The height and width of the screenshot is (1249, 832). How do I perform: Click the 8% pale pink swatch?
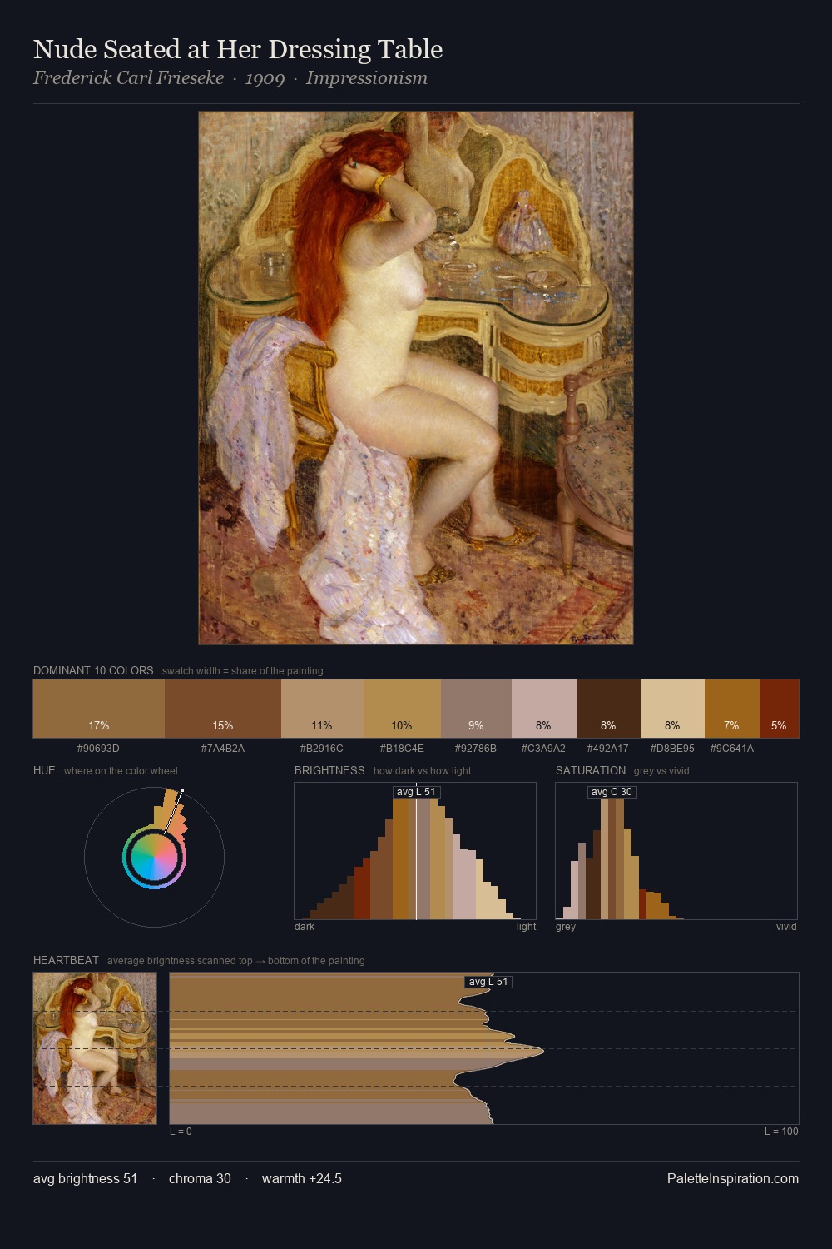point(544,709)
